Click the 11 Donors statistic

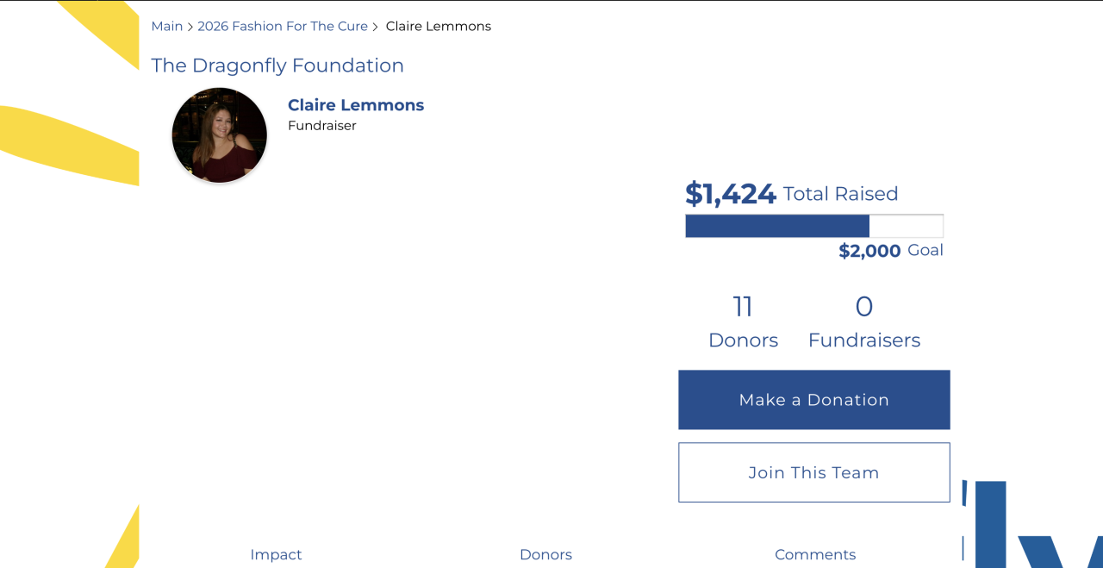pos(743,321)
